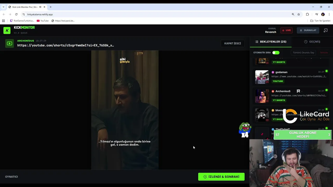Open the media control icon in toolbar
Viewport: 333px width, 187px height.
317,14
